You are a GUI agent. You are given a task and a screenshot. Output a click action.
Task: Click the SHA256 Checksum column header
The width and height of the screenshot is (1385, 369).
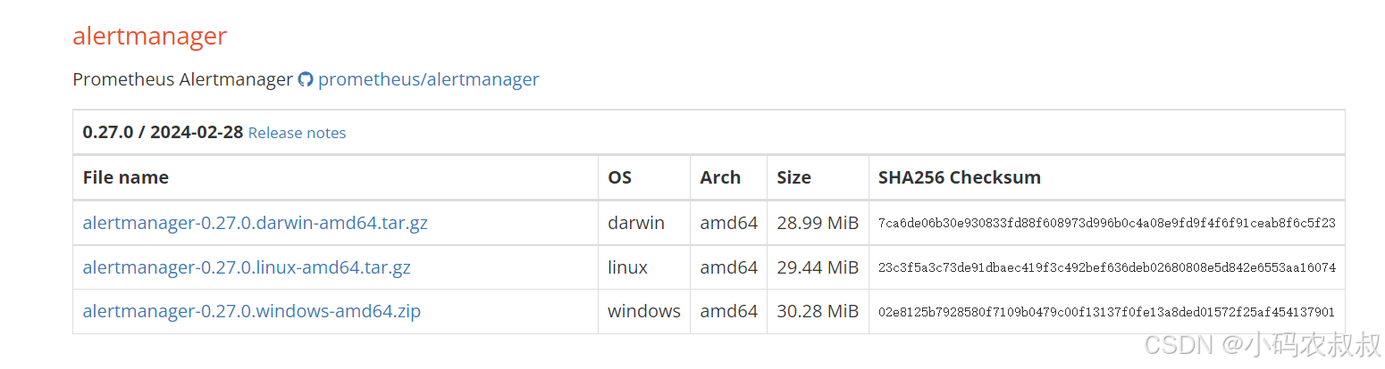click(x=959, y=177)
